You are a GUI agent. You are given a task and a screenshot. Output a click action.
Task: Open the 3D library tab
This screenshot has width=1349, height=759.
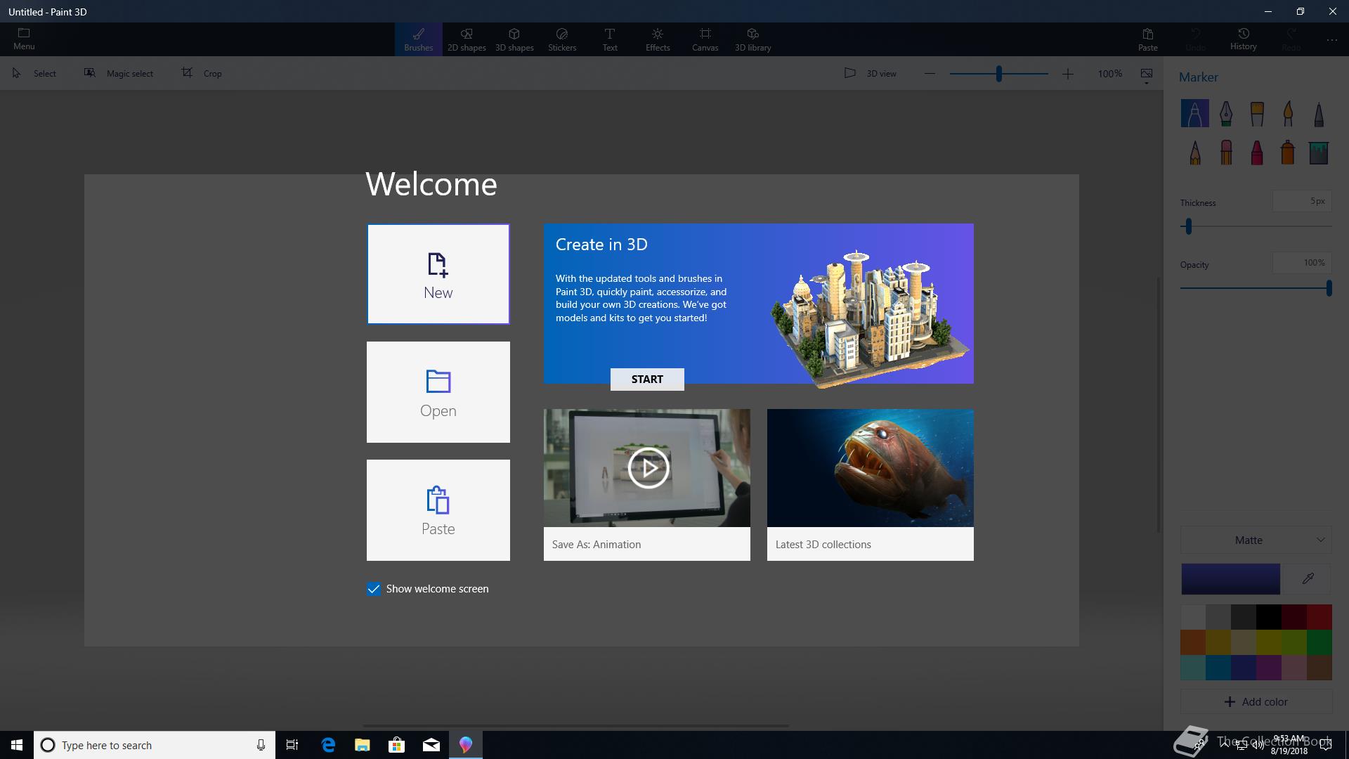753,39
